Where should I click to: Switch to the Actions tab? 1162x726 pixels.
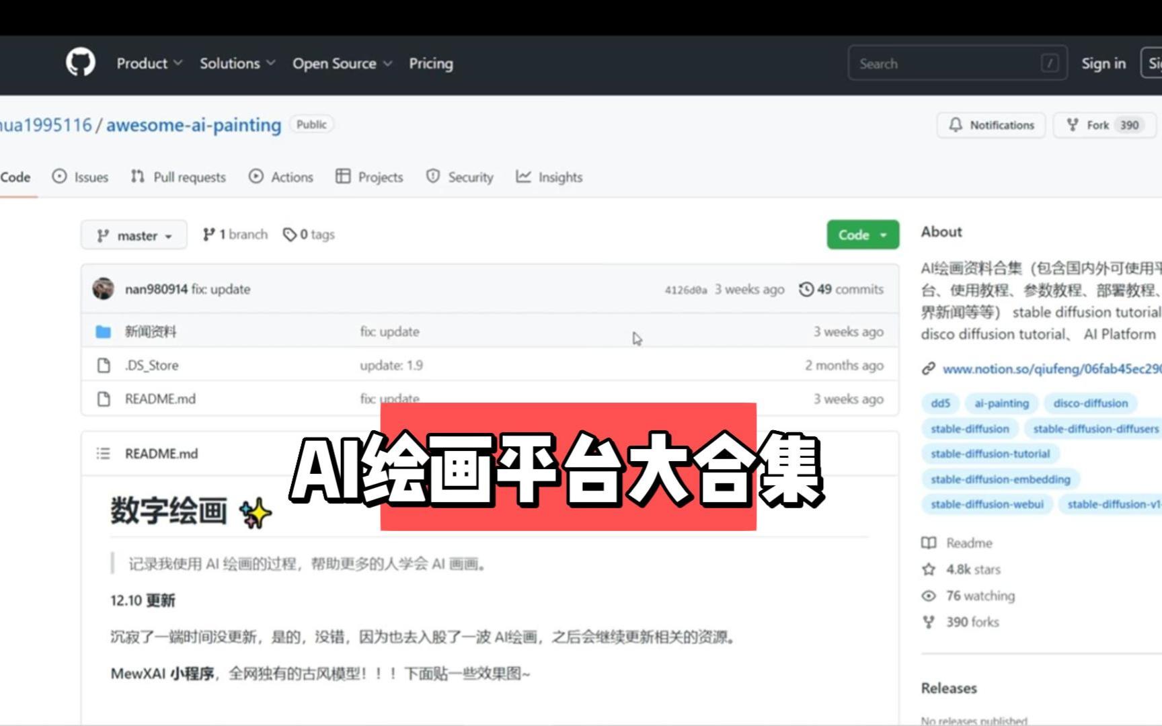tap(281, 177)
